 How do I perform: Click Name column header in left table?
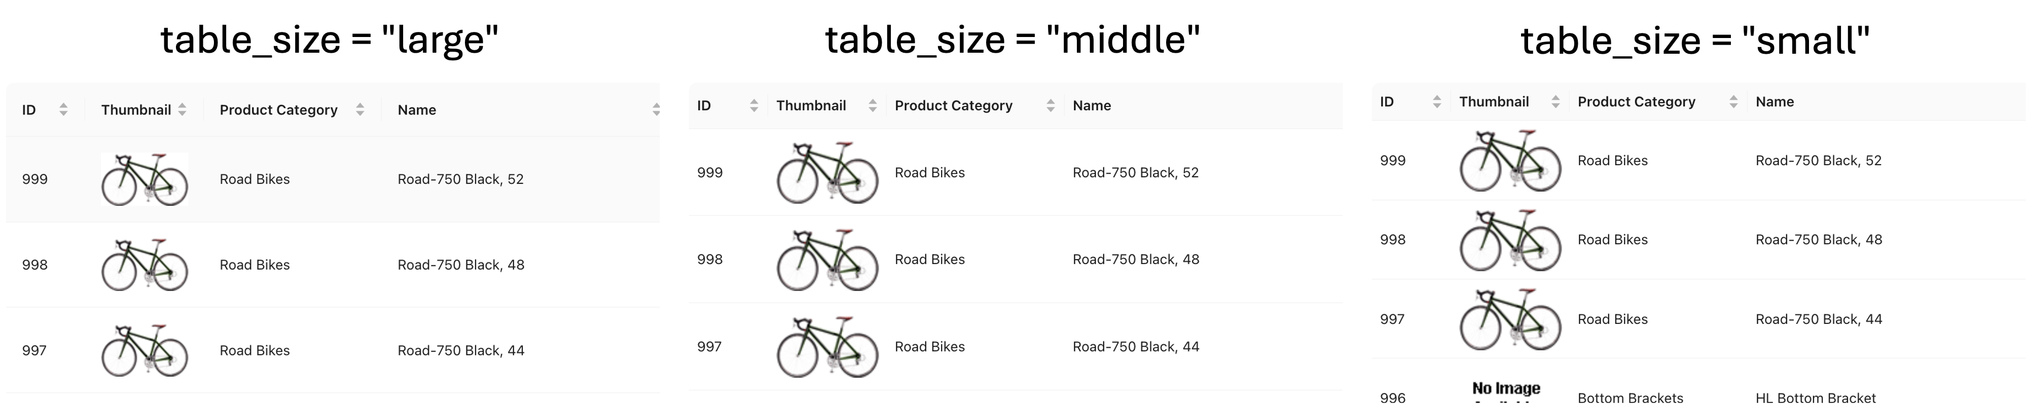pos(417,110)
